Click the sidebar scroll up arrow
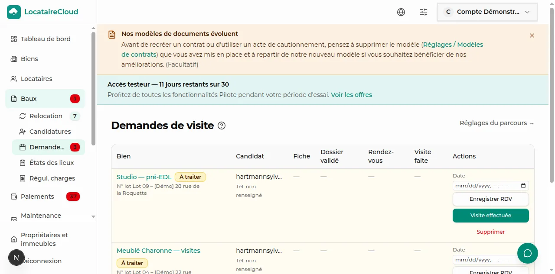This screenshot has height=274, width=555. tap(93, 28)
